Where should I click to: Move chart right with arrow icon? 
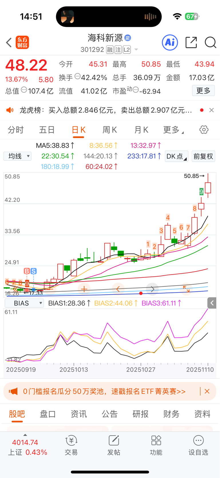tap(152, 289)
